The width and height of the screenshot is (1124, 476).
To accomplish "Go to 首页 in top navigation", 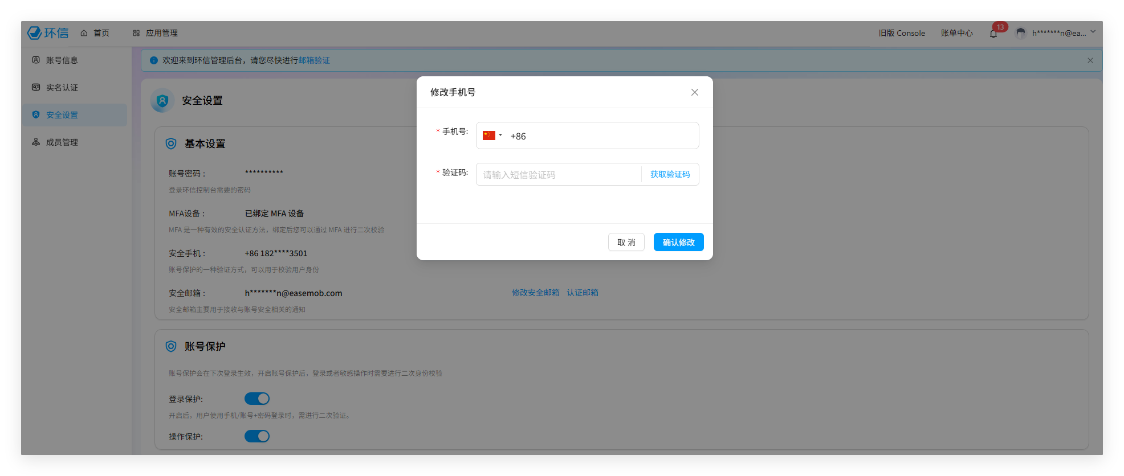I will pyautogui.click(x=95, y=33).
